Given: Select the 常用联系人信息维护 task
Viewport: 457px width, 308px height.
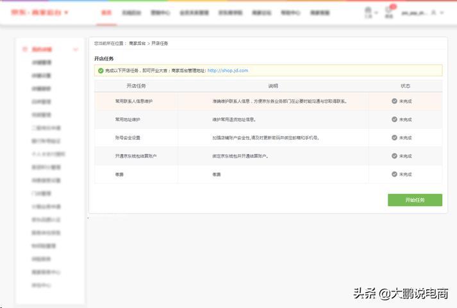Looking at the screenshot, I should [x=134, y=101].
